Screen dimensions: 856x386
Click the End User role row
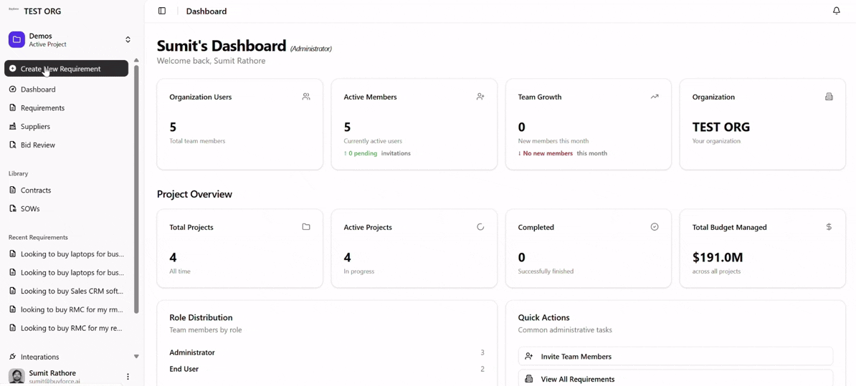point(326,369)
